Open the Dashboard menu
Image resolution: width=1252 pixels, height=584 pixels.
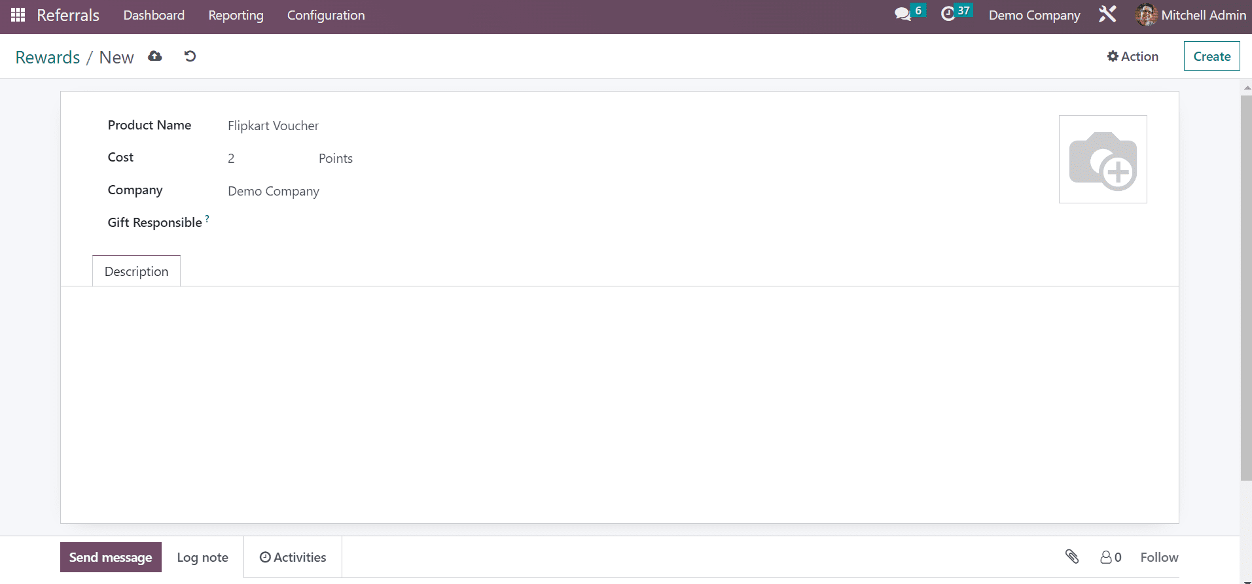[154, 15]
